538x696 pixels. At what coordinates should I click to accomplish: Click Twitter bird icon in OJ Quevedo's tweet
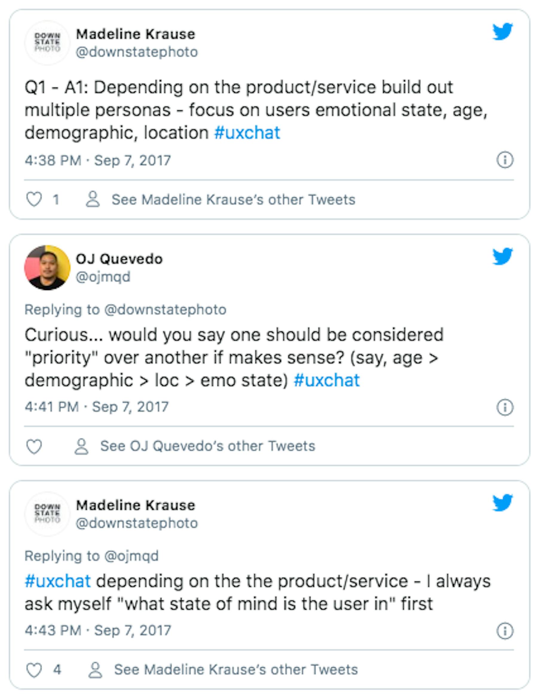(502, 256)
